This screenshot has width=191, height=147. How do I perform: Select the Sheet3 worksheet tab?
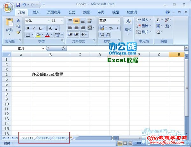60,138
